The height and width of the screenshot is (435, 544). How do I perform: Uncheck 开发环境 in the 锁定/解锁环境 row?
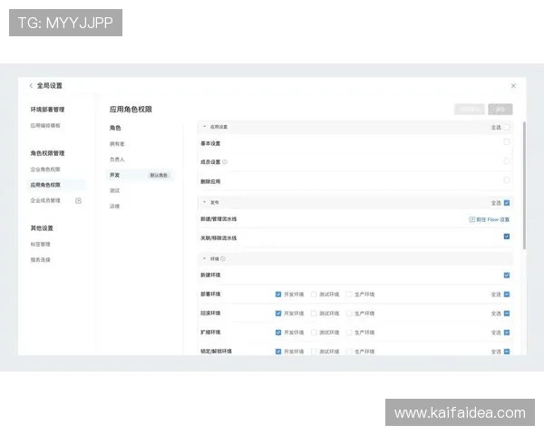[278, 352]
